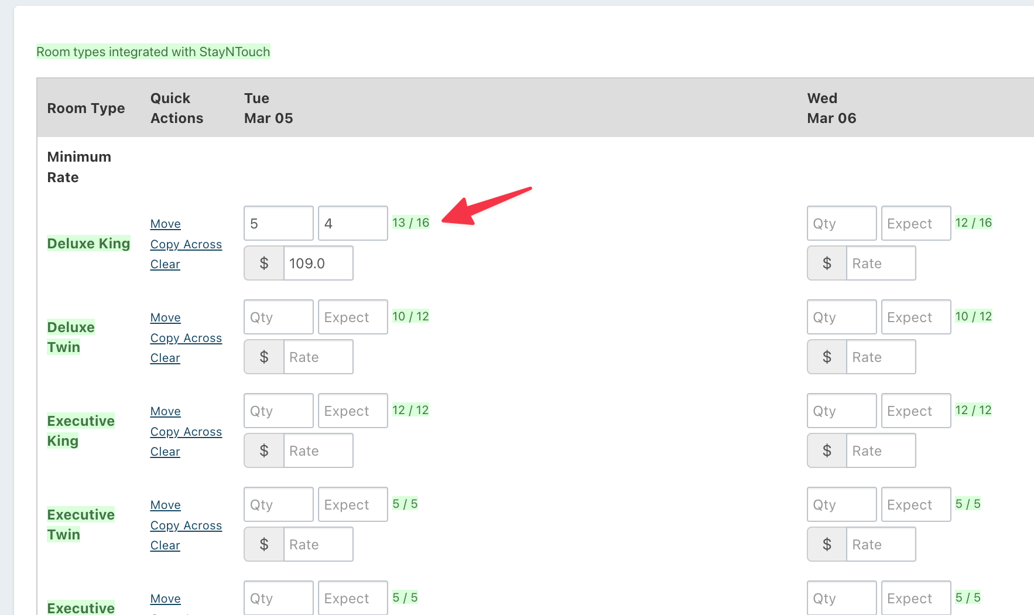Screen dimensions: 1034x615
Task: Click Copy Across for Executive Twin
Action: coord(186,525)
